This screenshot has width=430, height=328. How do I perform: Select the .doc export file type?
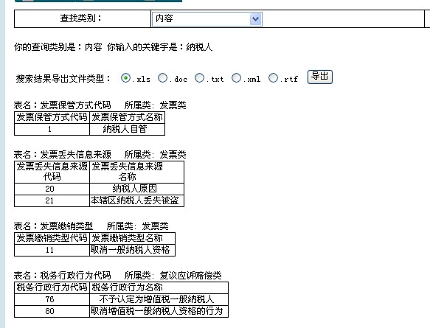tap(162, 78)
